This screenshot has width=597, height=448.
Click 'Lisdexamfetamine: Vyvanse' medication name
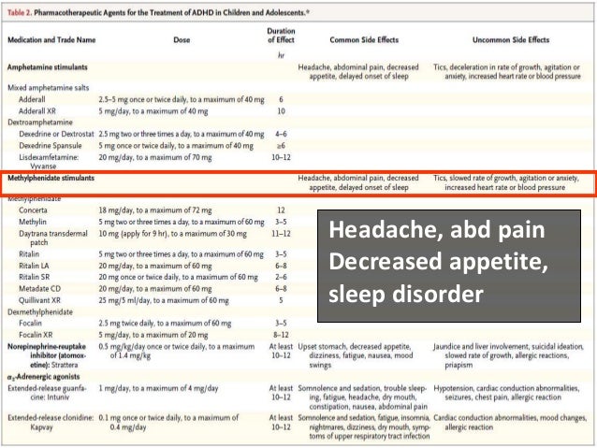point(49,162)
